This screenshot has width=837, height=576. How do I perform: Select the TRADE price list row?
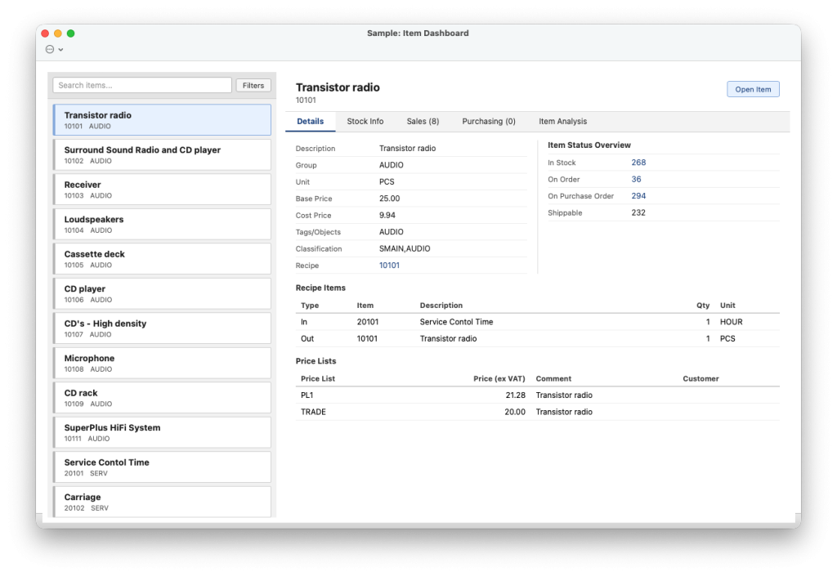coord(538,412)
